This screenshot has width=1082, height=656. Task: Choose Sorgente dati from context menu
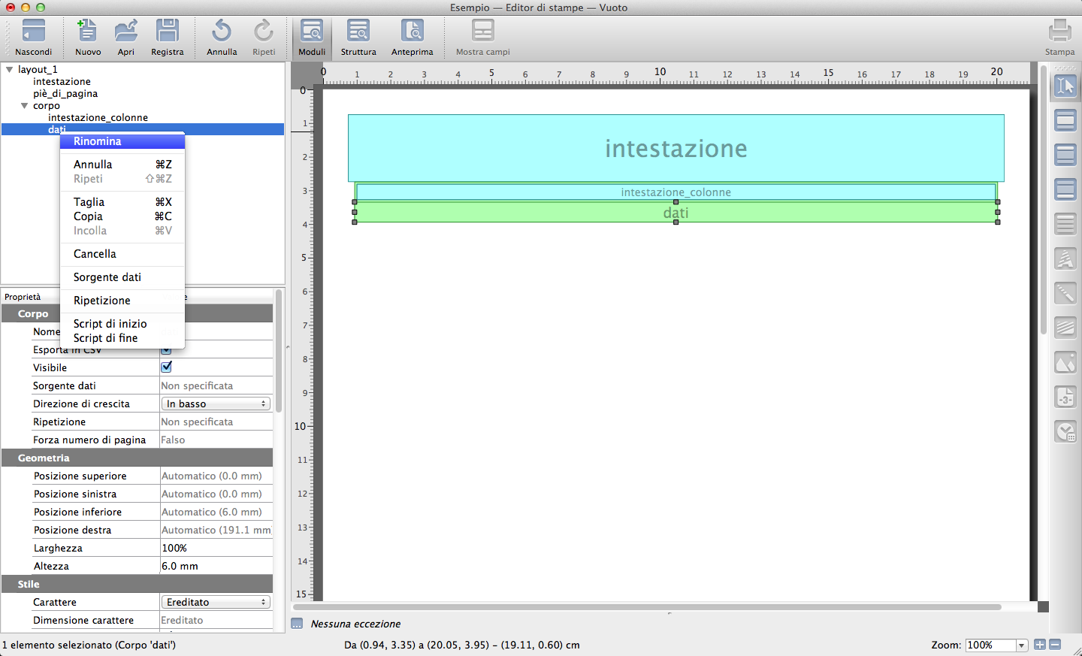tap(107, 277)
